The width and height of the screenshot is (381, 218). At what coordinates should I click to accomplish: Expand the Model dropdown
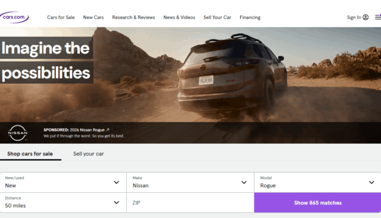coord(317,183)
